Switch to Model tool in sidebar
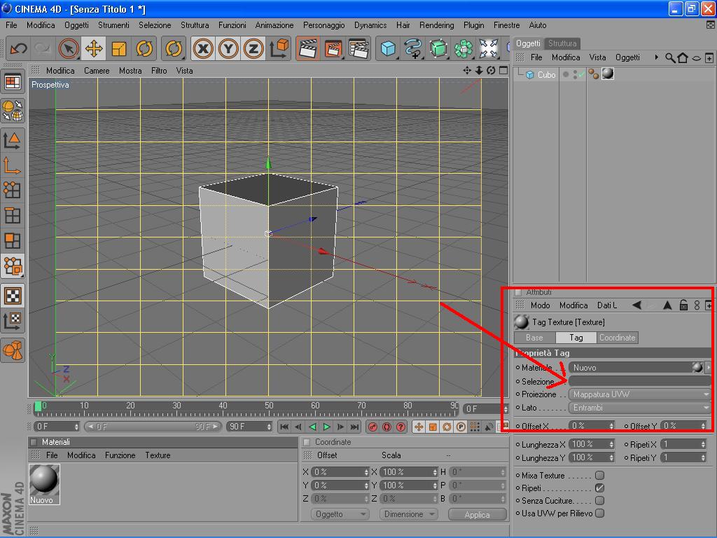 point(13,140)
